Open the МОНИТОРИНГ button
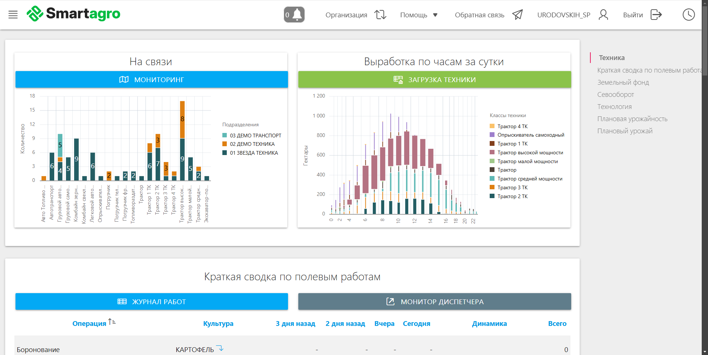 tap(152, 80)
